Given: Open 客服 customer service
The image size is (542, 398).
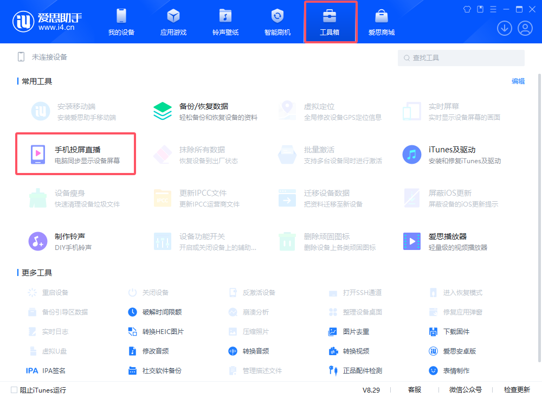Looking at the screenshot, I should (415, 390).
